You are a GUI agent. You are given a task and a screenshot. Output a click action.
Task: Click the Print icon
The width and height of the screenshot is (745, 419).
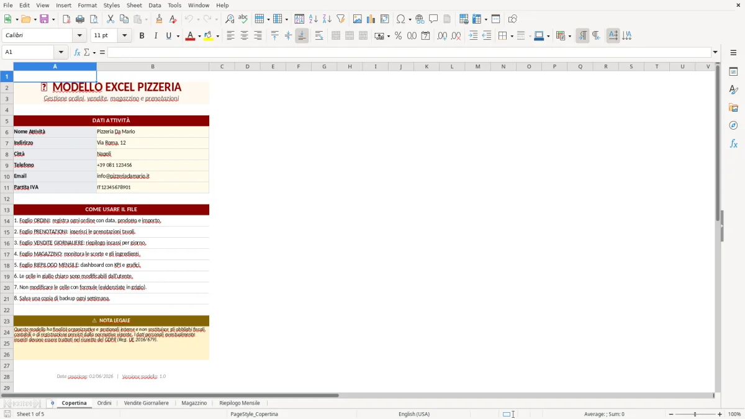click(81, 19)
